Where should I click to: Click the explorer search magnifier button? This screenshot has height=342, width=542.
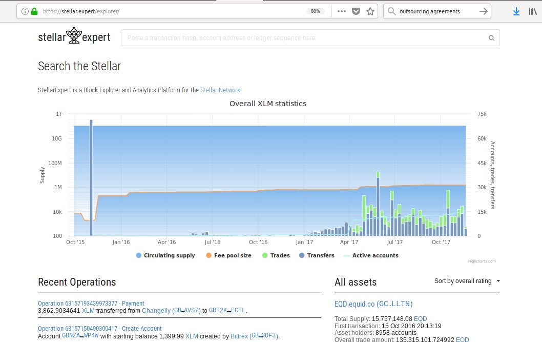coord(491,38)
